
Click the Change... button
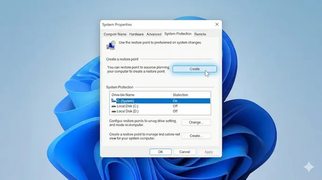coord(196,122)
